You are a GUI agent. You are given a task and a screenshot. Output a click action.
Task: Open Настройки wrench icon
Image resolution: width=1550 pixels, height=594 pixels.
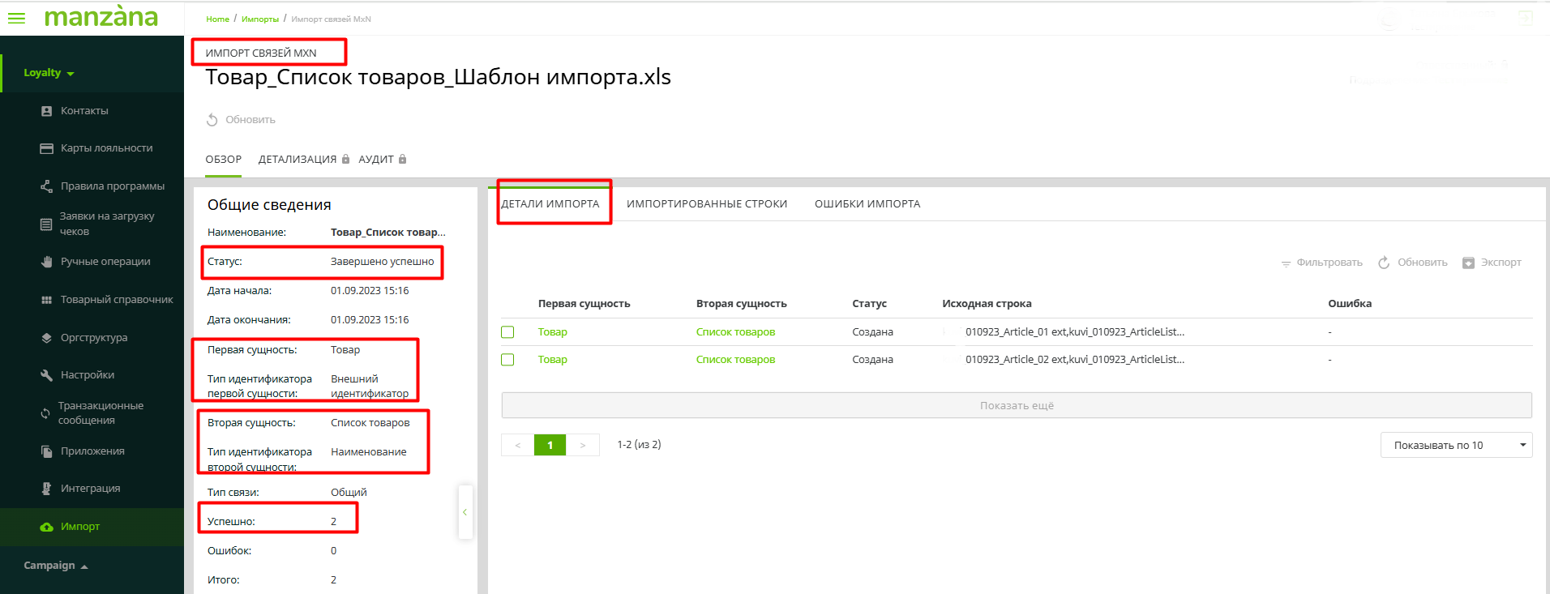[x=46, y=375]
